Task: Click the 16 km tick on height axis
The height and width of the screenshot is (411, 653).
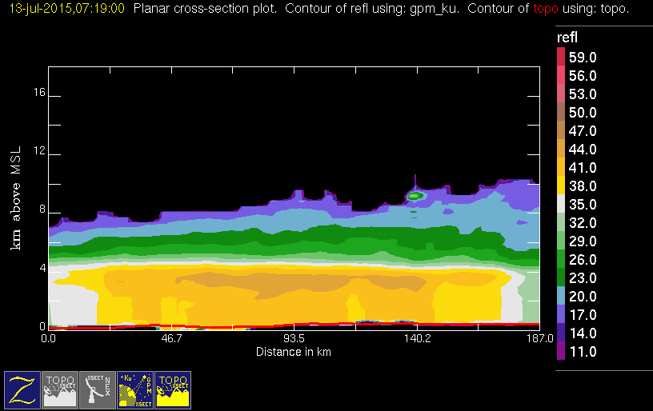Action: tap(35, 96)
